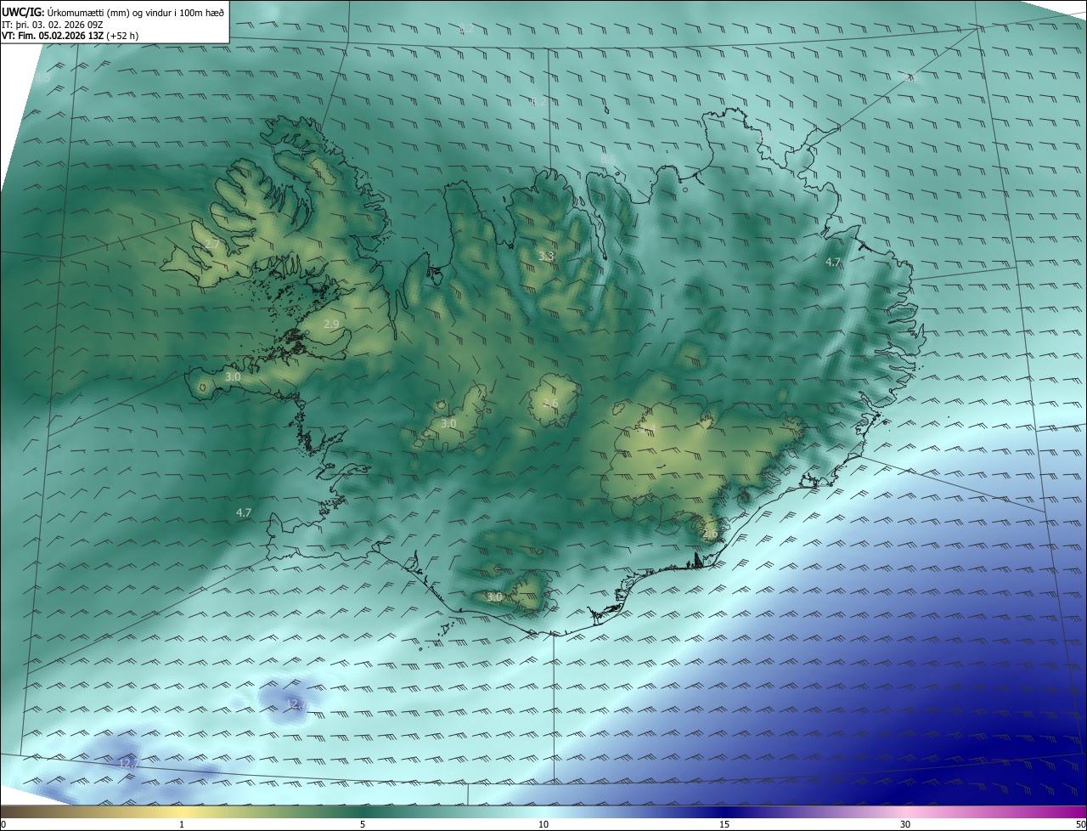Click the colour scale label 5
Screen dimensions: 1087x831
(363, 824)
